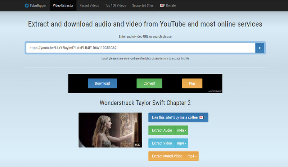Click the orange Play ad button
This screenshot has width=288, height=167.
tap(192, 83)
